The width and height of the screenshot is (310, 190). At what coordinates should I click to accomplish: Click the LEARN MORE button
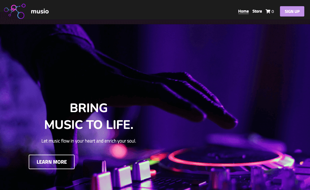point(51,162)
